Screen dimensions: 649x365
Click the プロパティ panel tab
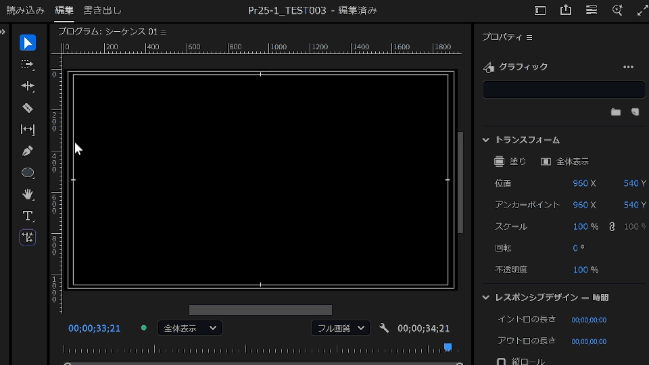[502, 36]
